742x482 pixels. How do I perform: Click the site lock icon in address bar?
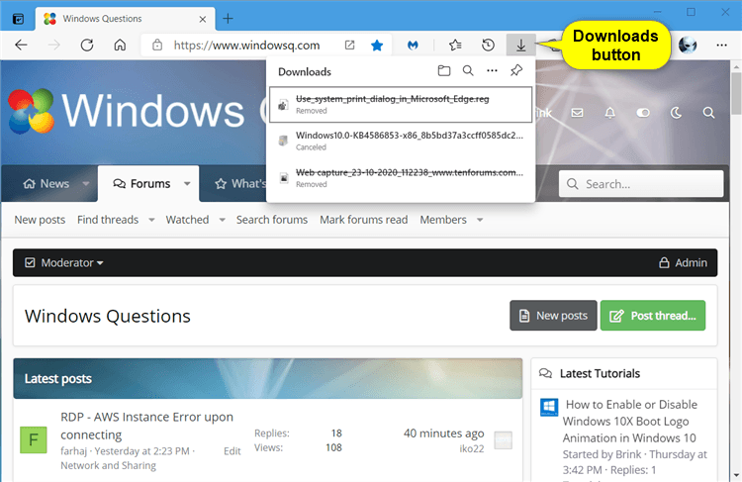157,45
